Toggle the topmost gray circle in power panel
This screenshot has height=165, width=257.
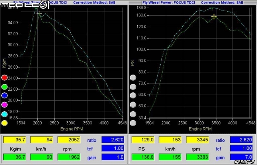pyautogui.click(x=133, y=77)
